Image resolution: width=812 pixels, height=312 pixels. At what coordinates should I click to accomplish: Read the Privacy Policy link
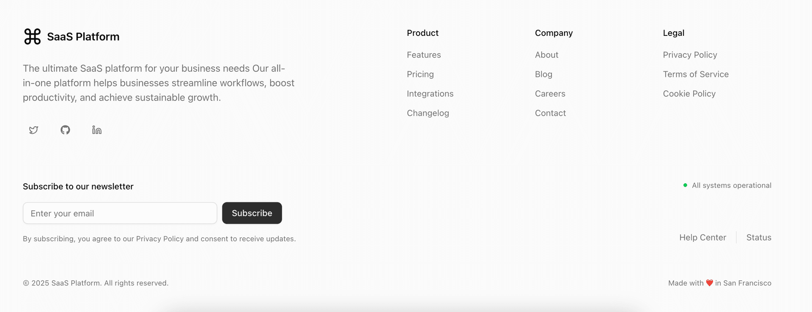(690, 55)
